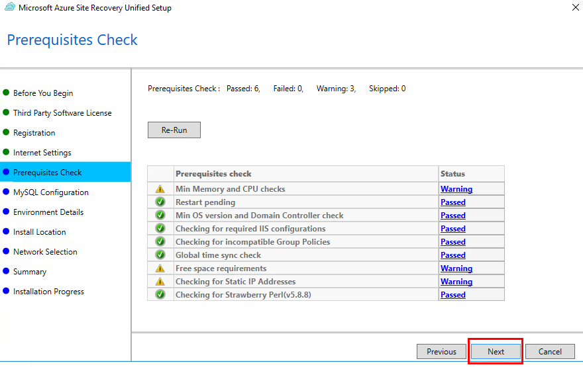Open Passed link for Strawberry Perl check
The image size is (583, 367).
tap(453, 295)
